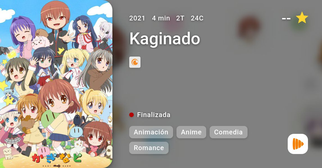Click the blue dango character on poster
322x168 pixels.
[x=76, y=131]
